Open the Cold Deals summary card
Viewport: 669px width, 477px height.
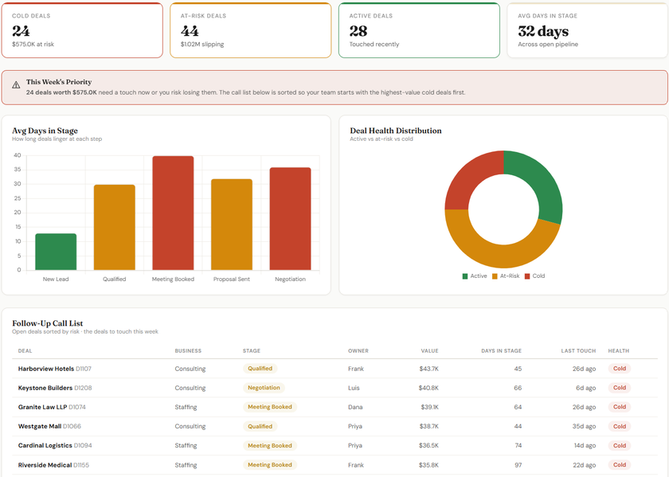(x=82, y=30)
